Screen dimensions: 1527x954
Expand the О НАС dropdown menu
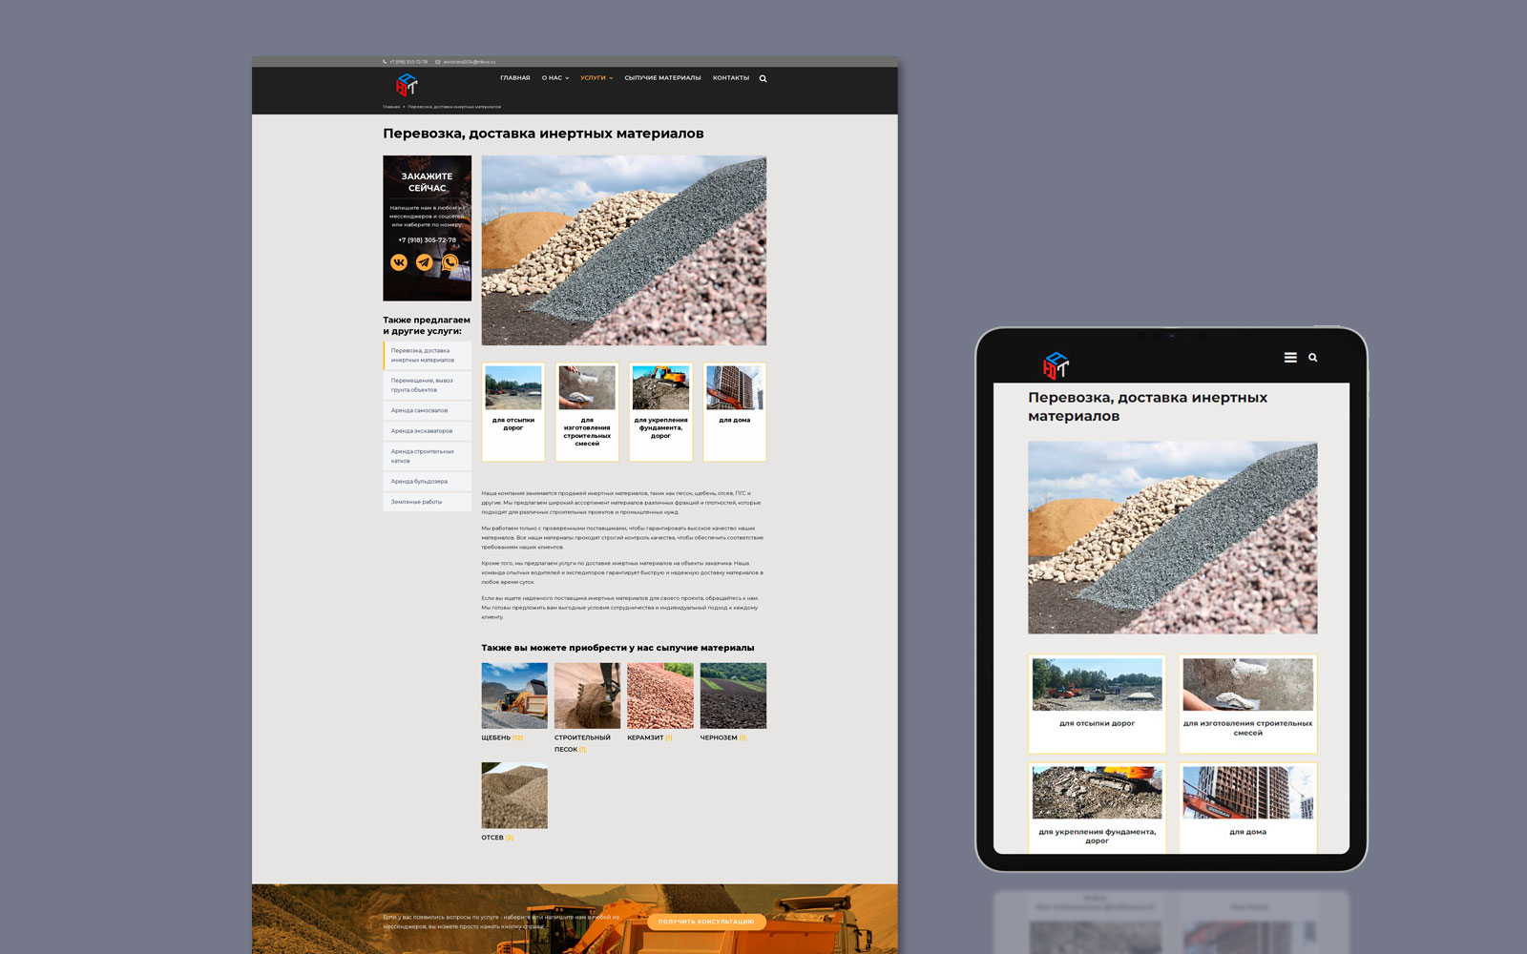tap(555, 78)
